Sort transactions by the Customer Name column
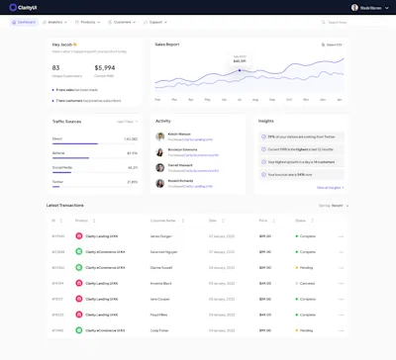 183,221
